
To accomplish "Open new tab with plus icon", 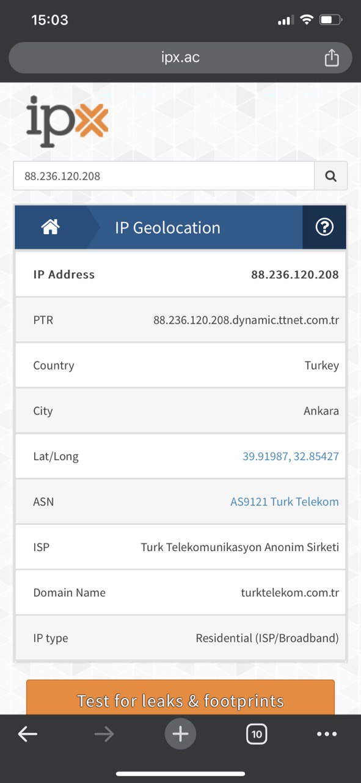I will (180, 733).
